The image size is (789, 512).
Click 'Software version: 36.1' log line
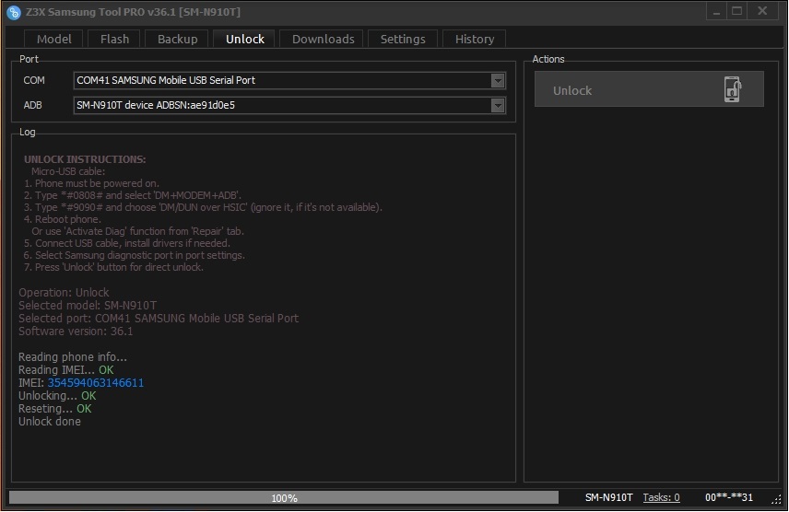(76, 332)
